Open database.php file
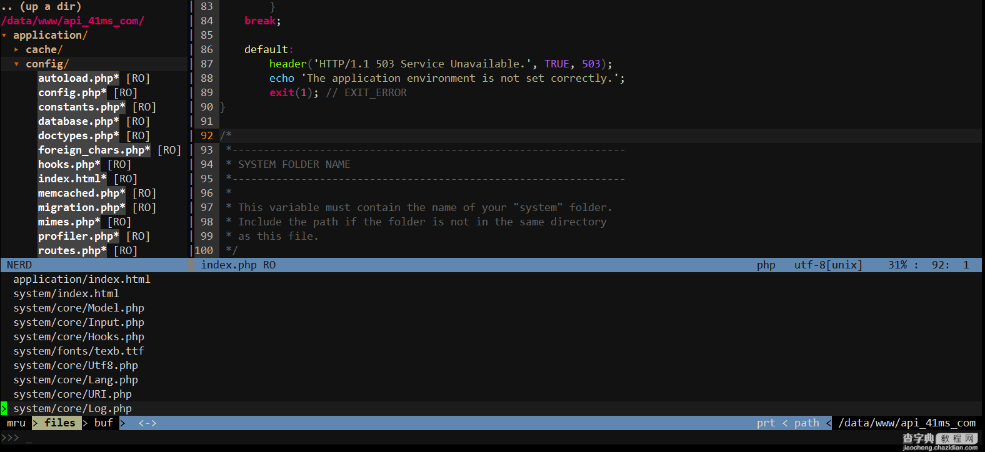Image resolution: width=985 pixels, height=452 pixels. pyautogui.click(x=78, y=122)
